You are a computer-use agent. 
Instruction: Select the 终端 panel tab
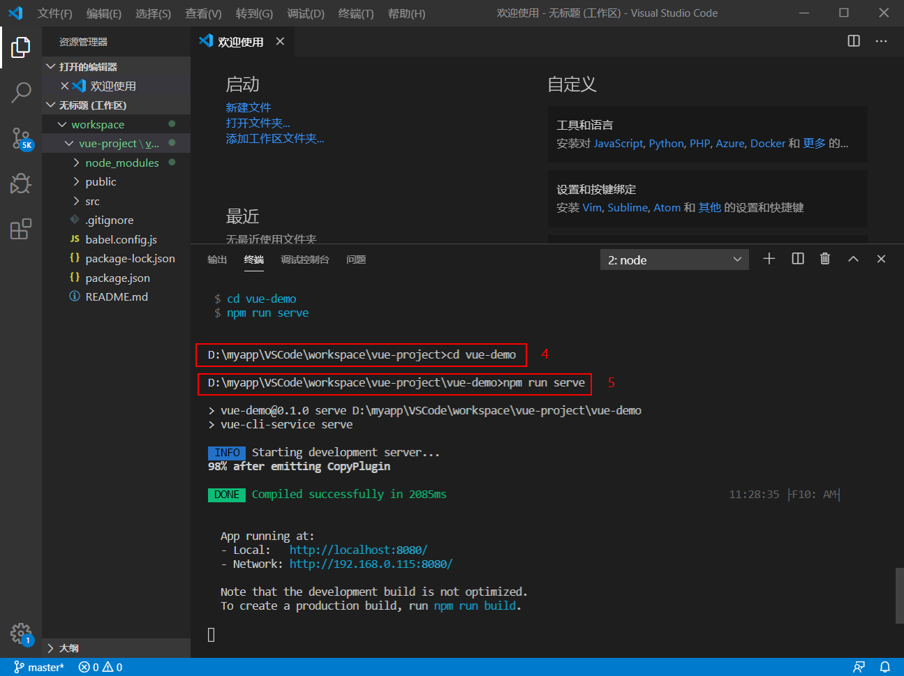(254, 260)
